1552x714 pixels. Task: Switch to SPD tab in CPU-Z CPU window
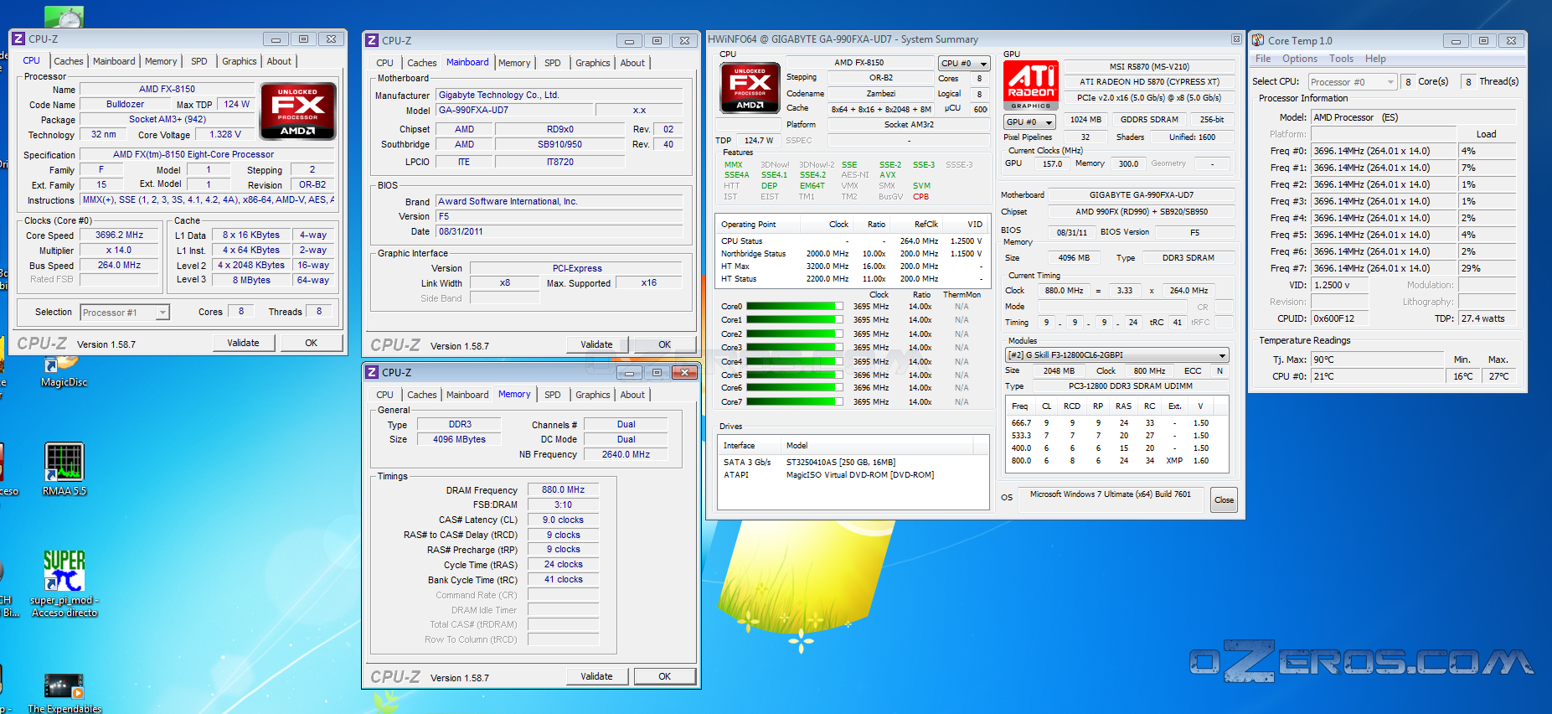point(199,61)
